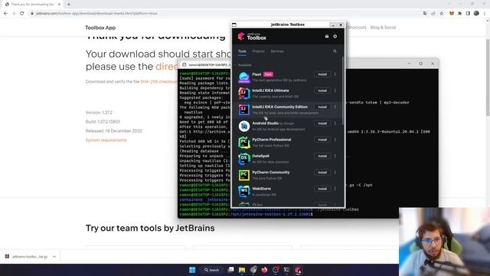Select the IntelliJ IDEA Ultimate icon

[244, 94]
